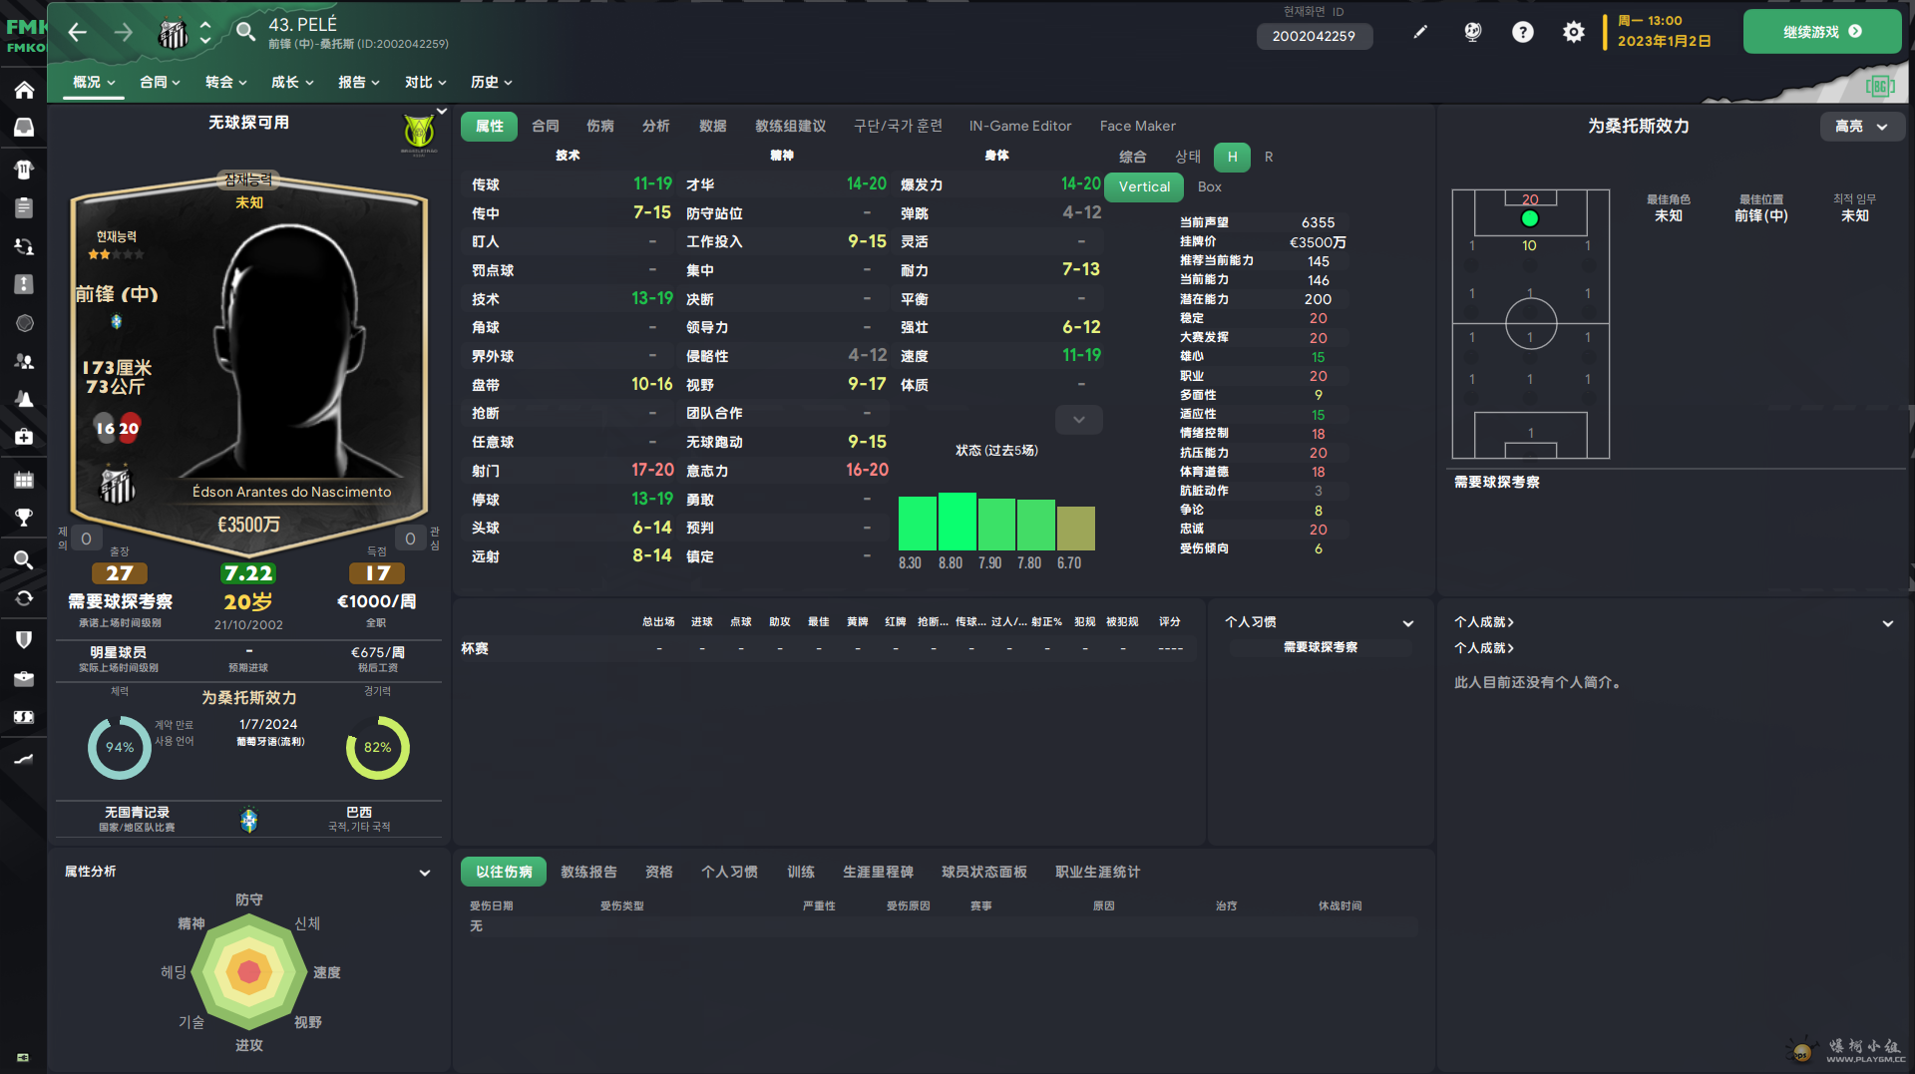Switch to the 数据 tab
The width and height of the screenshot is (1915, 1074).
click(x=712, y=126)
